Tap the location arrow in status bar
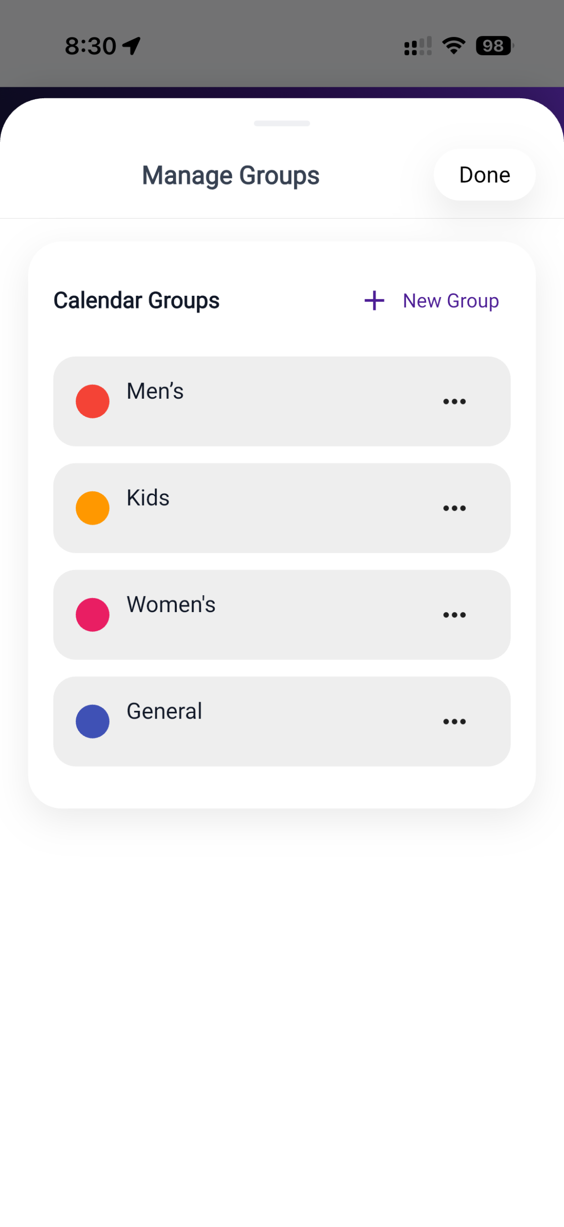This screenshot has width=564, height=1227. (x=131, y=46)
